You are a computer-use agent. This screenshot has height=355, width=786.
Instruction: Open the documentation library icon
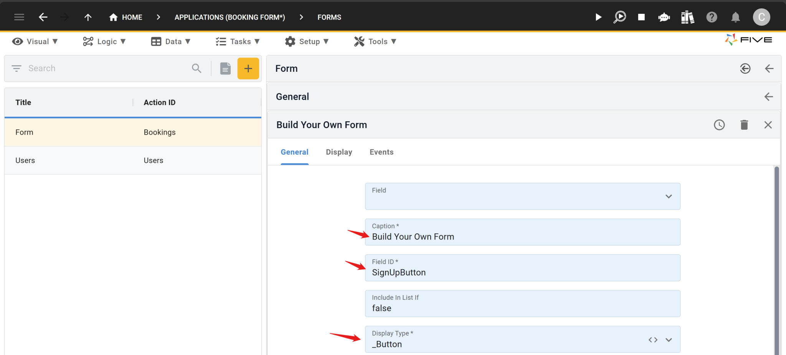click(x=687, y=17)
